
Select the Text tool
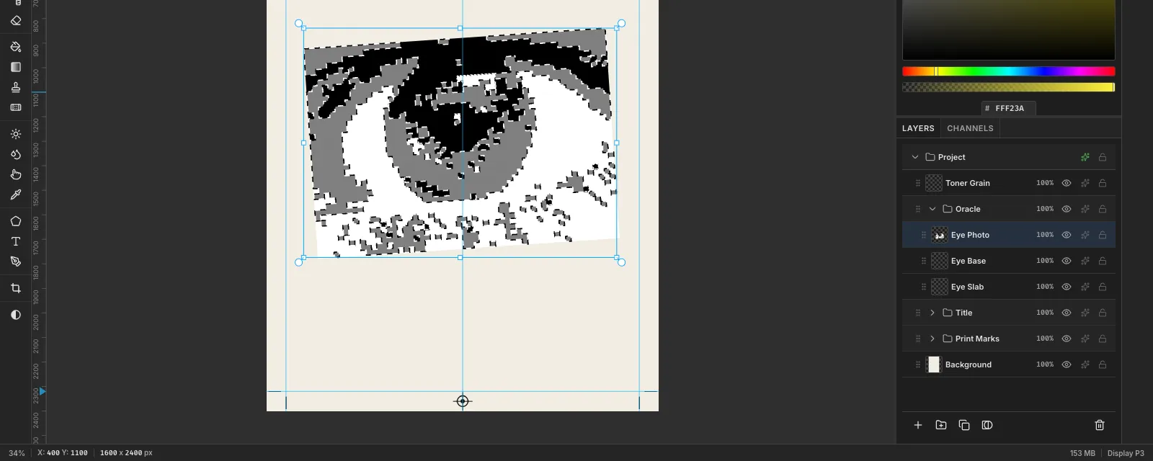pyautogui.click(x=16, y=241)
